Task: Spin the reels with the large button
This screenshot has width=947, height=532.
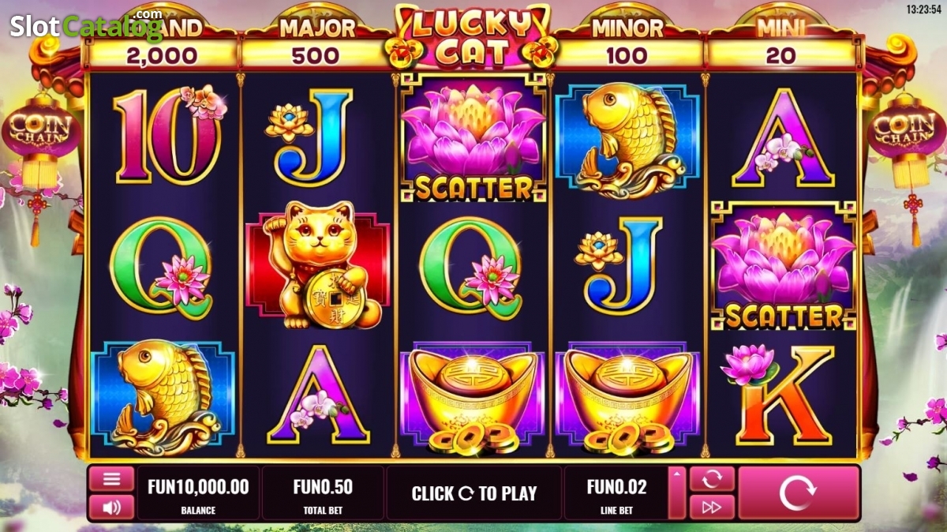Action: (x=799, y=493)
